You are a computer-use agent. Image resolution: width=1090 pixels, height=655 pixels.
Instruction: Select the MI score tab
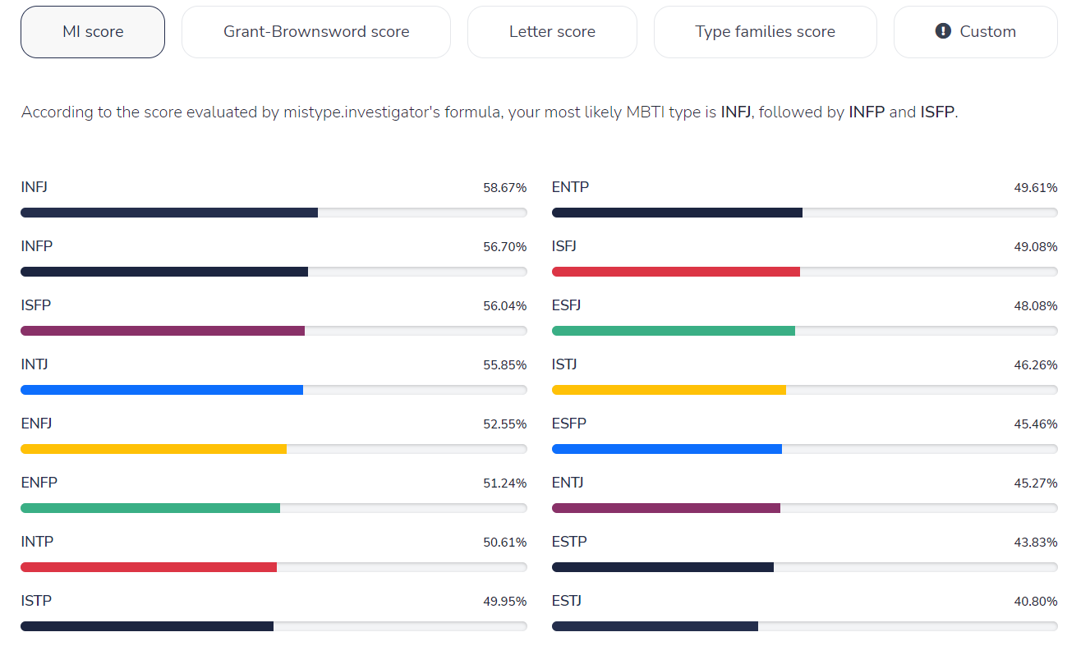[93, 32]
